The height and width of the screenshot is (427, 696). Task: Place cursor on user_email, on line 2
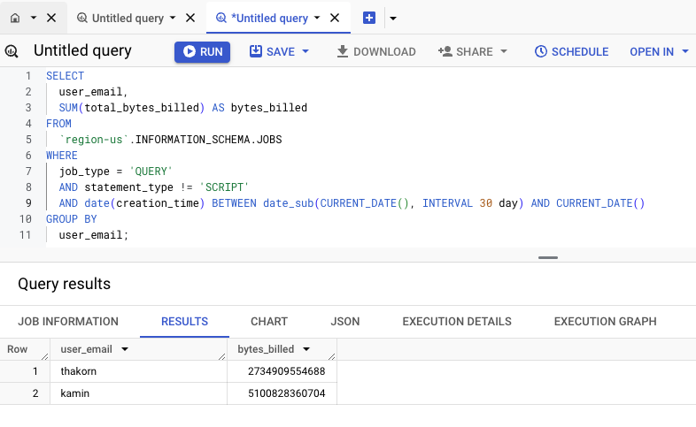[93, 92]
